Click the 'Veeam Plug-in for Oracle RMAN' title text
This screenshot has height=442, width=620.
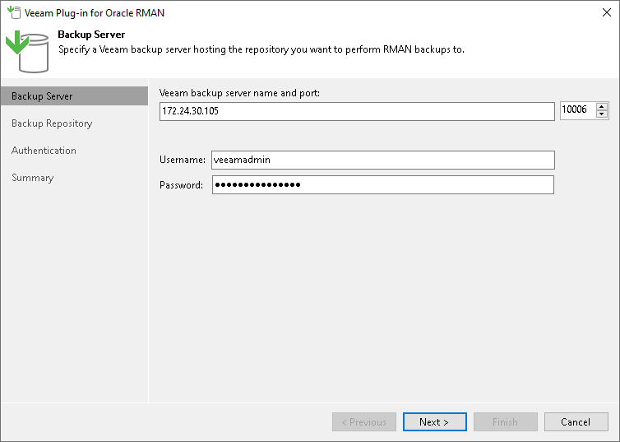coord(94,12)
